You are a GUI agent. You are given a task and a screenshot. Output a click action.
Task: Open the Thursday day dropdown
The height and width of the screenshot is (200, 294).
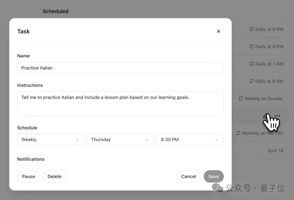120,140
